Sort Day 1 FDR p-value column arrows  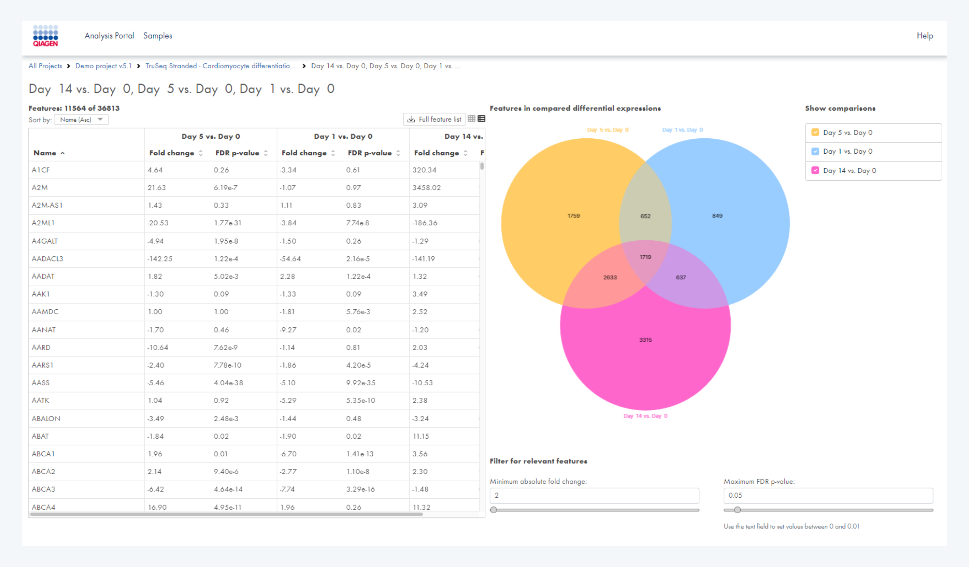tap(398, 153)
